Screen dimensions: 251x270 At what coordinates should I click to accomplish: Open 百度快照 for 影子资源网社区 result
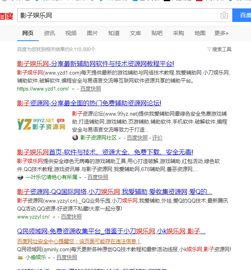(137, 138)
